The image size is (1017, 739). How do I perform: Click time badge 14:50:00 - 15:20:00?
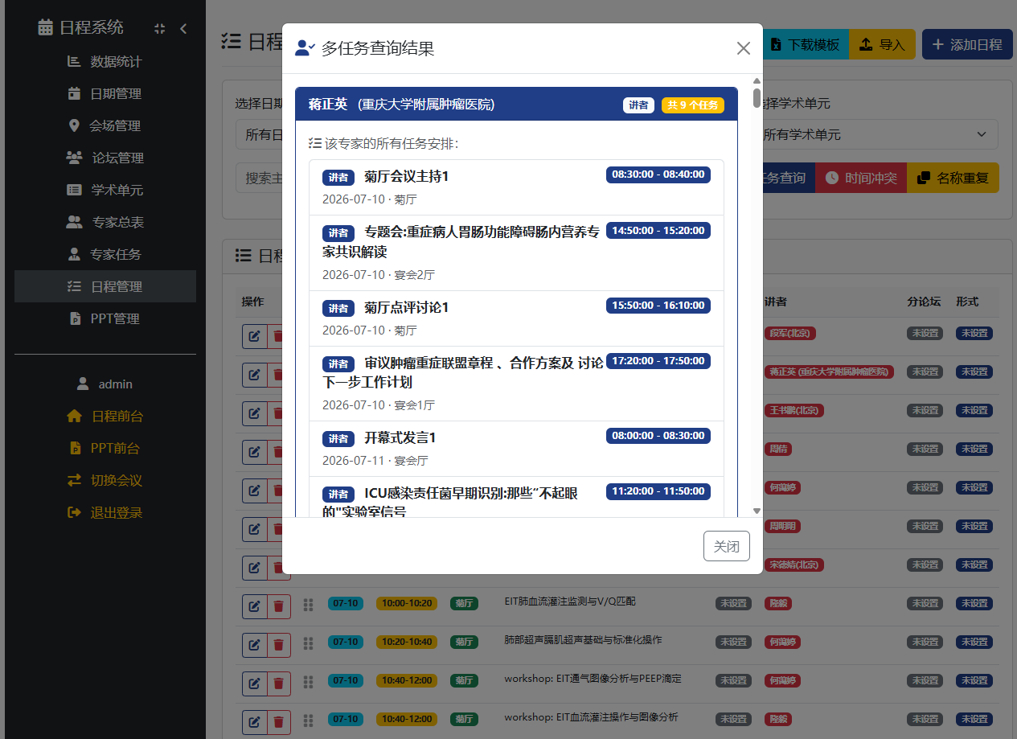point(658,231)
